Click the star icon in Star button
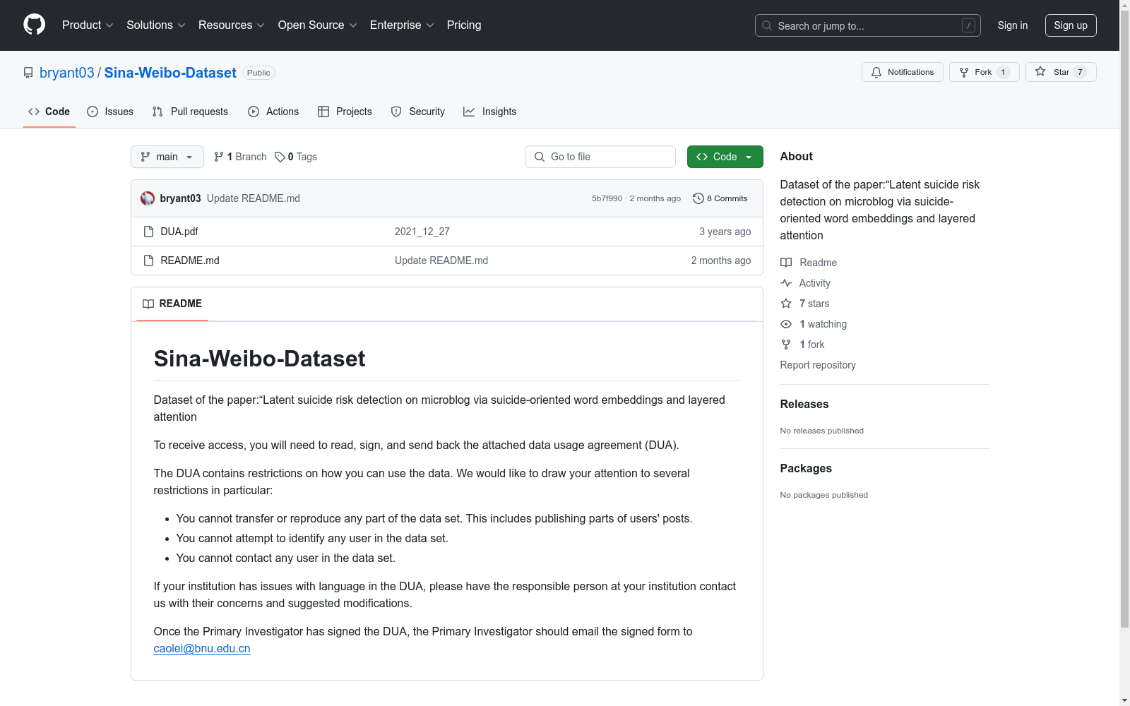 click(1040, 71)
